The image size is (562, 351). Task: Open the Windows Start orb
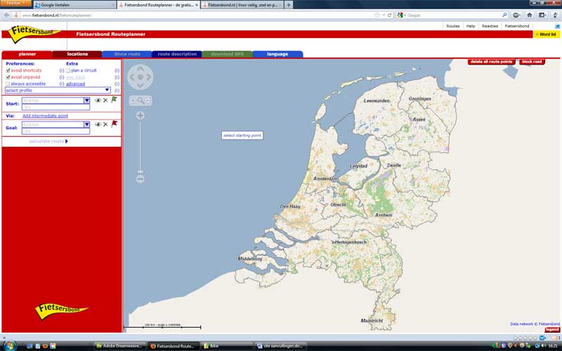[9, 345]
